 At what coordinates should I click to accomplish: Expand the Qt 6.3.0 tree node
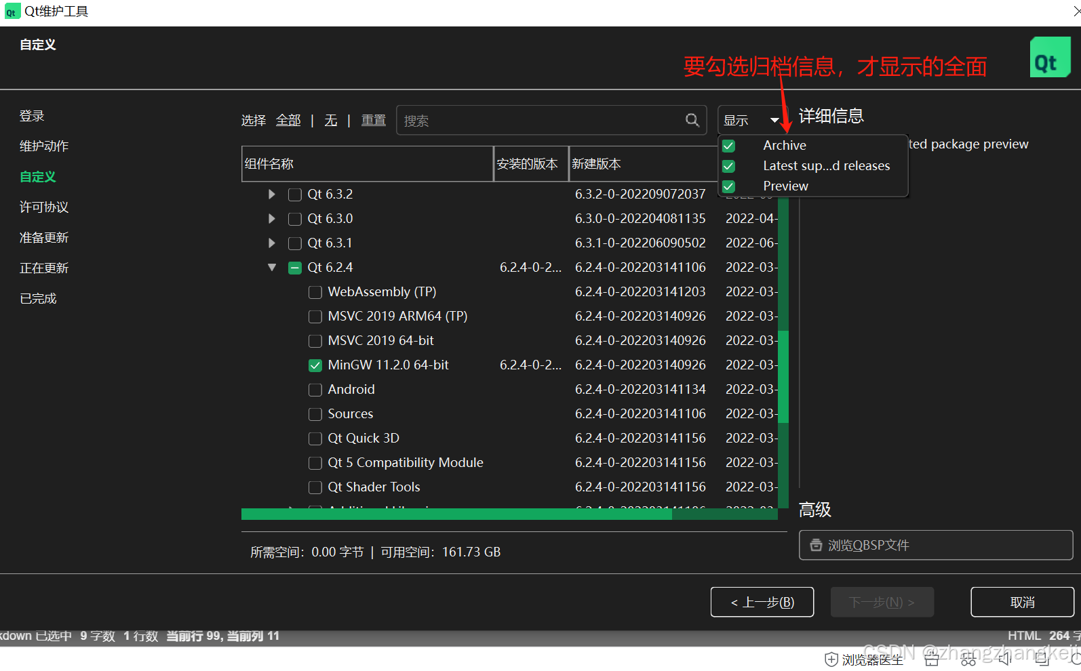(272, 219)
